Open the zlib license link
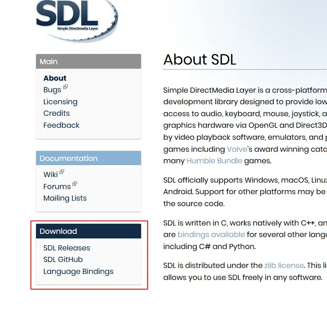The height and width of the screenshot is (321, 327). pyautogui.click(x=284, y=266)
